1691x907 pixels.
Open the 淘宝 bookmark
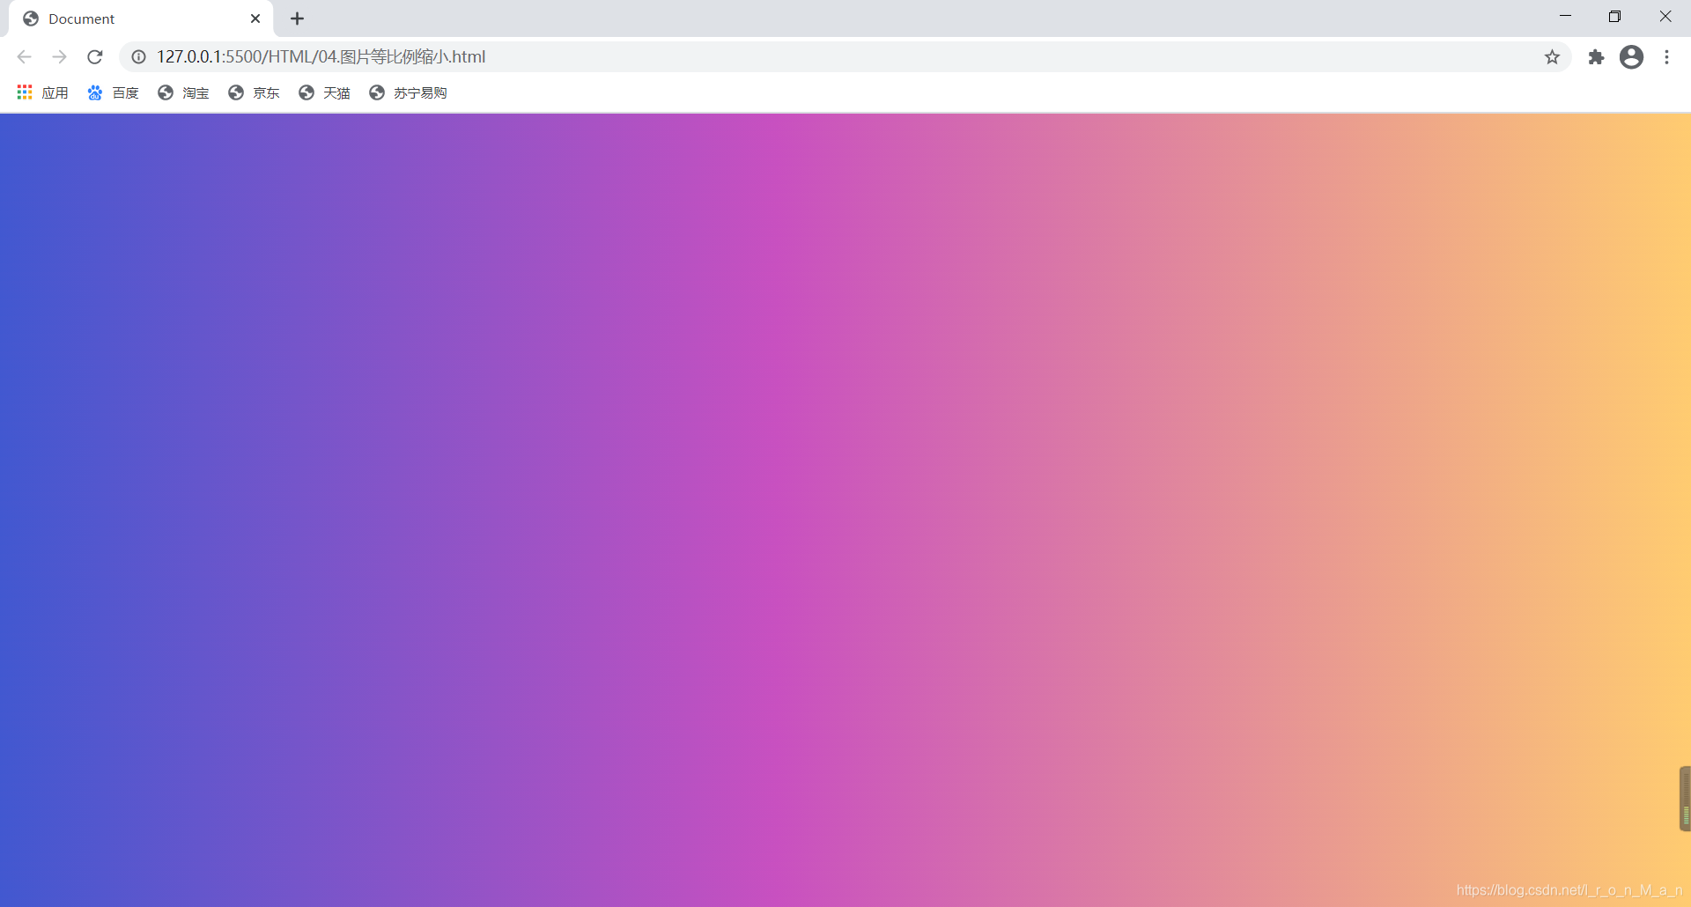[x=183, y=92]
